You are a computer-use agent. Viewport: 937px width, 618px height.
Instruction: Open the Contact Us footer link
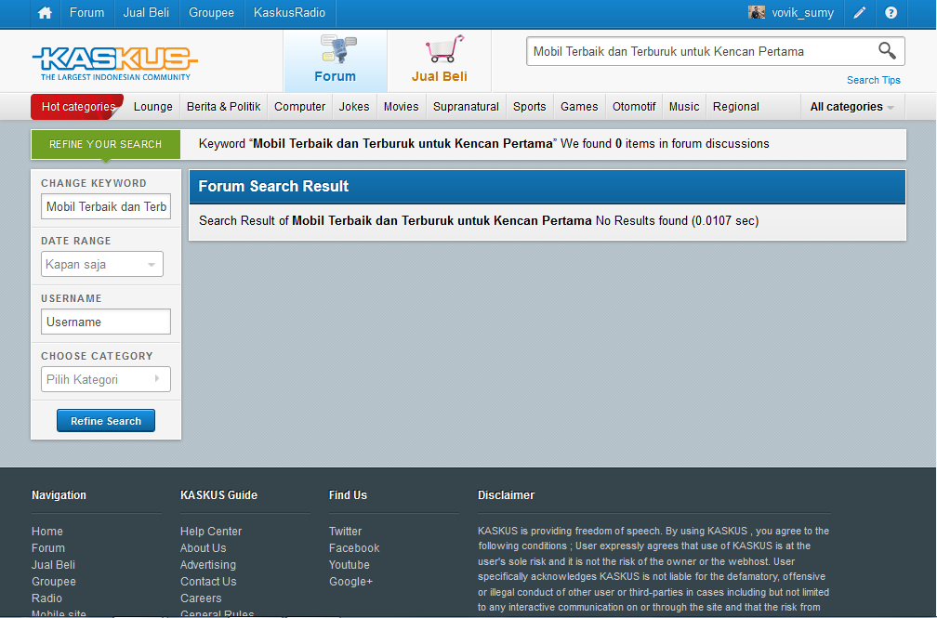click(x=208, y=582)
